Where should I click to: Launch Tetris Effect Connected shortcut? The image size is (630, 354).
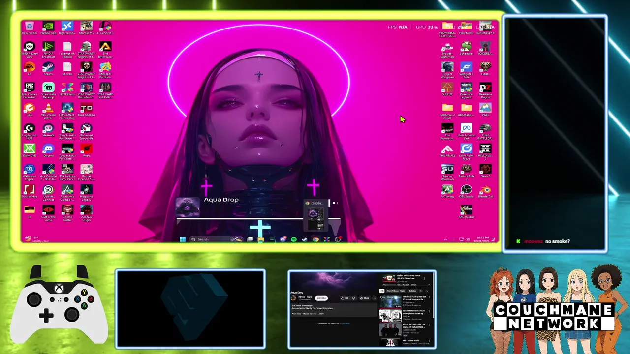pos(67,111)
